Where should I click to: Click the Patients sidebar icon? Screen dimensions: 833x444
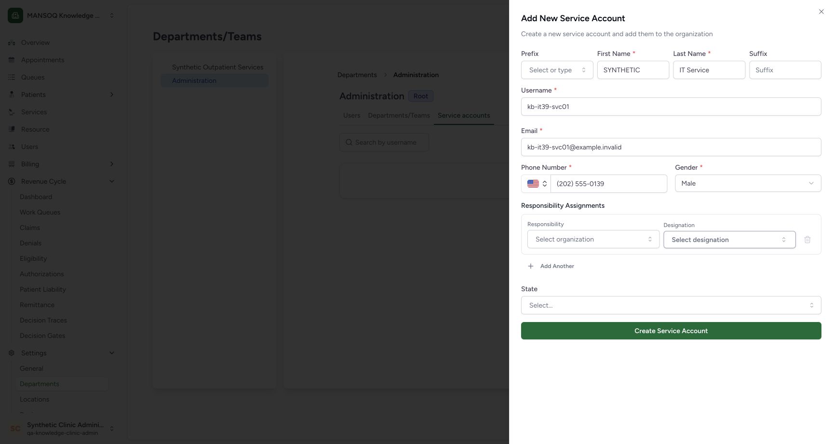pos(12,94)
